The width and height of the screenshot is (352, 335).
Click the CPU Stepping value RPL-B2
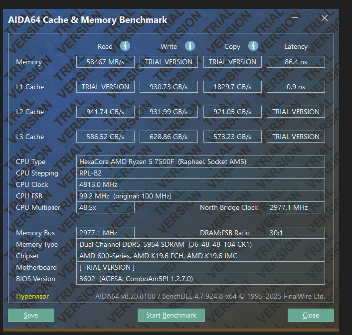coord(200,173)
